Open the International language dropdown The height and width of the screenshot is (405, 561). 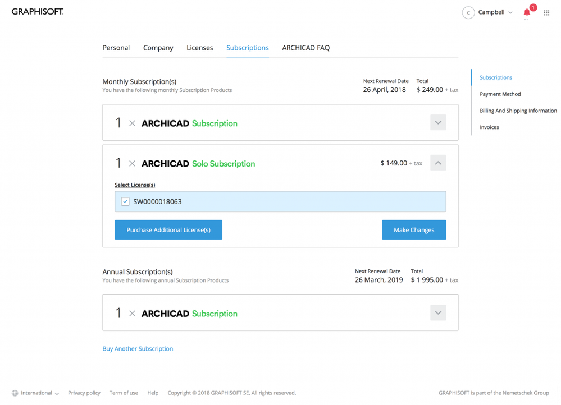click(40, 393)
